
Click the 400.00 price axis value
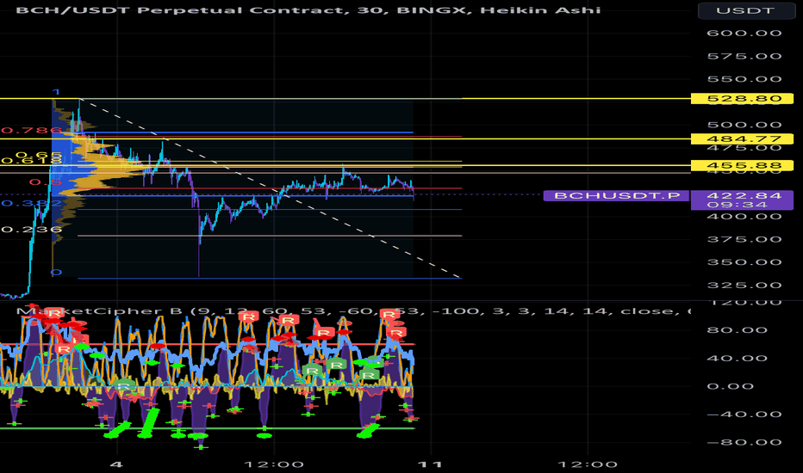(x=744, y=217)
